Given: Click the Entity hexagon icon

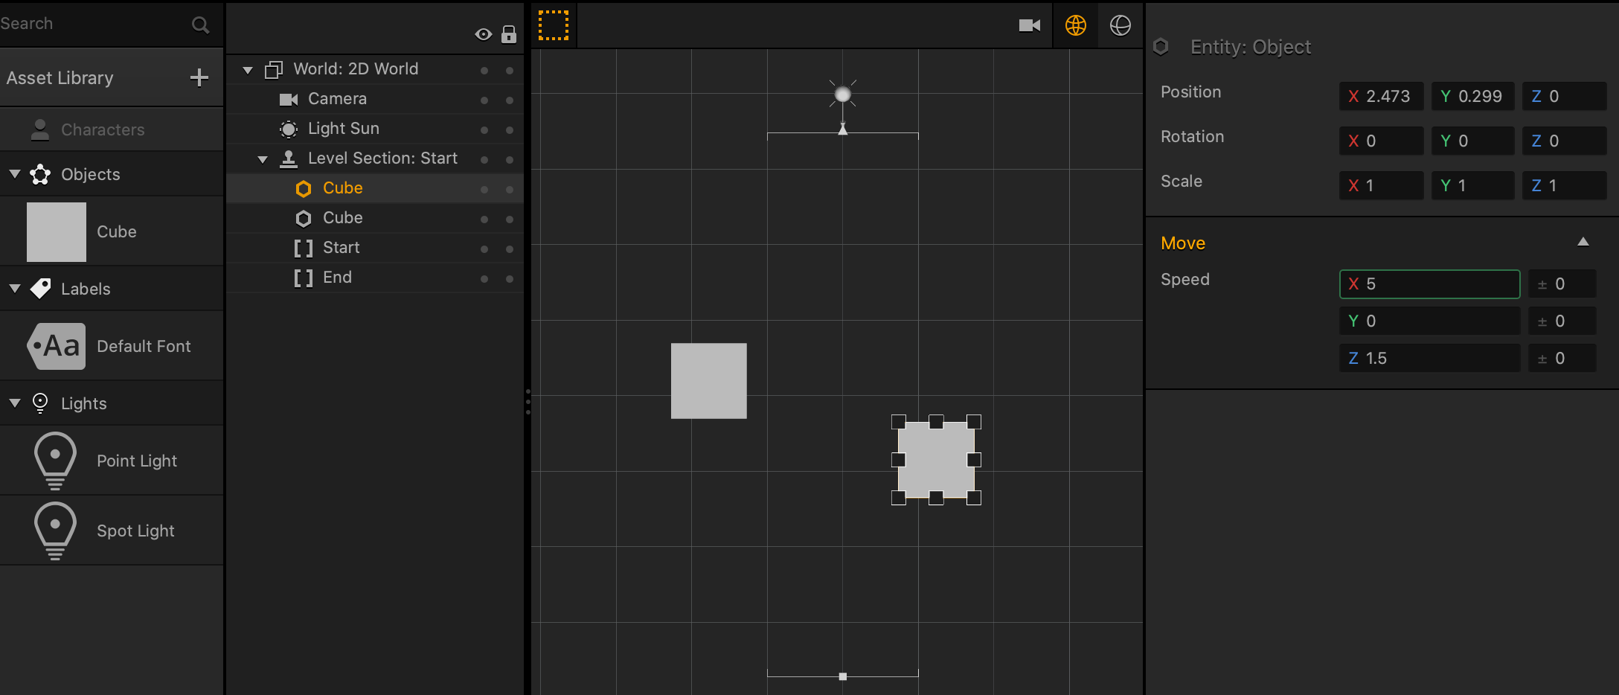Looking at the screenshot, I should tap(1161, 47).
